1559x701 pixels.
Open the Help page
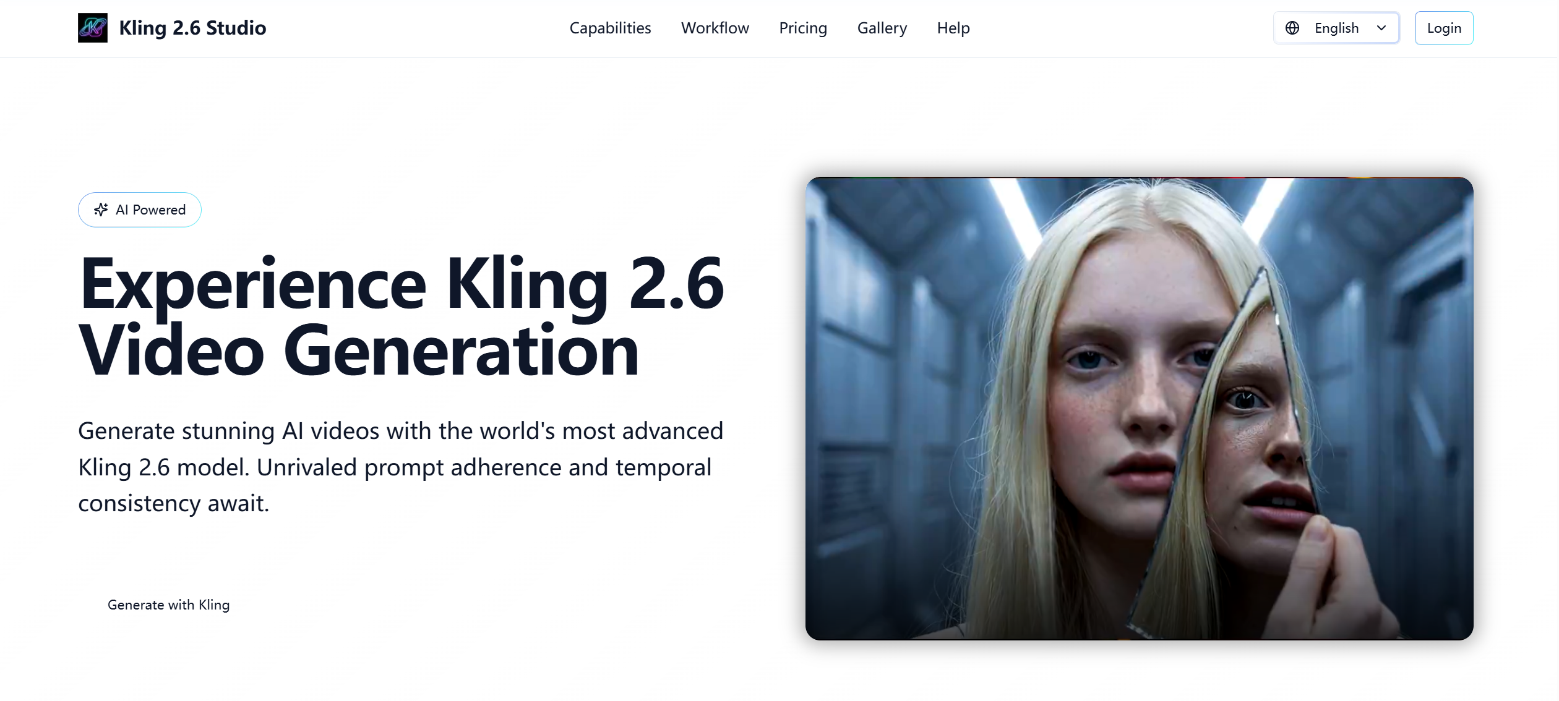pos(953,28)
